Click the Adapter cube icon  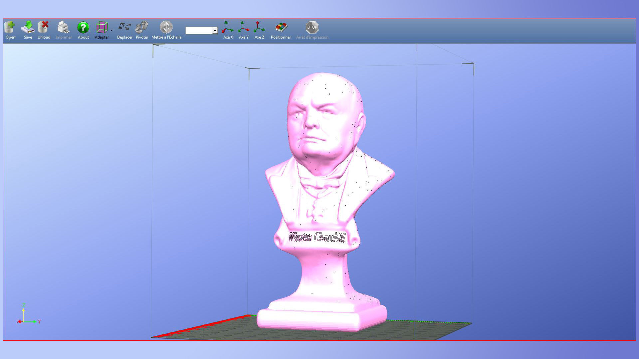[x=102, y=27]
